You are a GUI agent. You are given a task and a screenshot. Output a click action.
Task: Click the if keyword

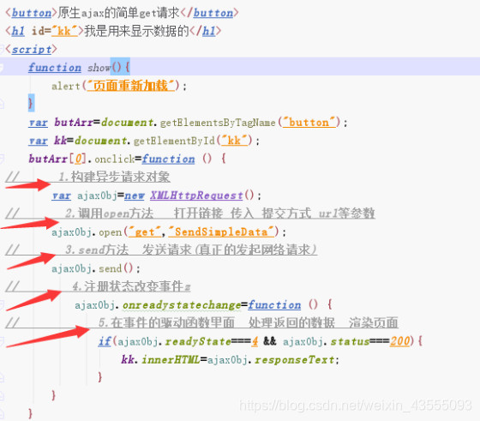[x=105, y=341]
